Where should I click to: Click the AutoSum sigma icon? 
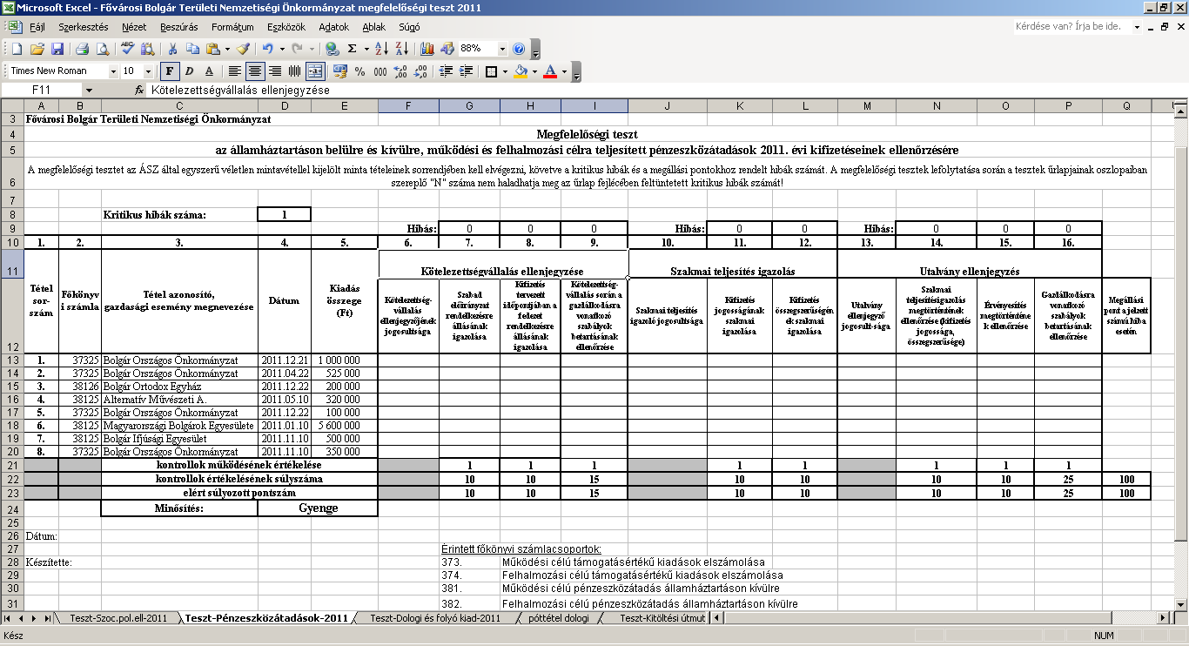353,49
